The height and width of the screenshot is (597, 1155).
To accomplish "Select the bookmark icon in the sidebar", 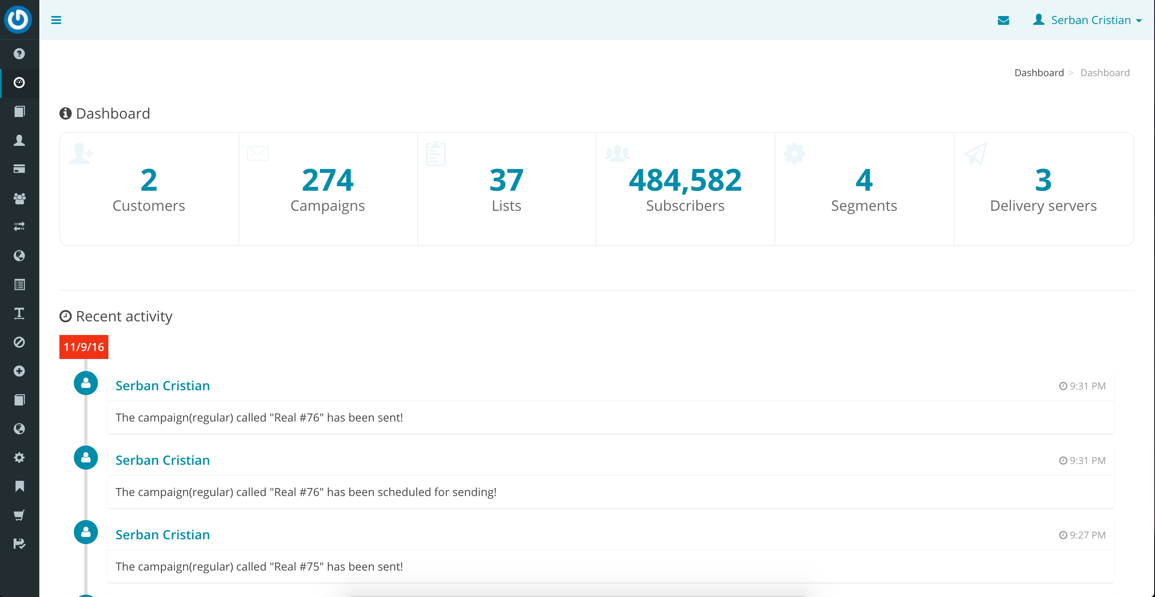I will [19, 486].
